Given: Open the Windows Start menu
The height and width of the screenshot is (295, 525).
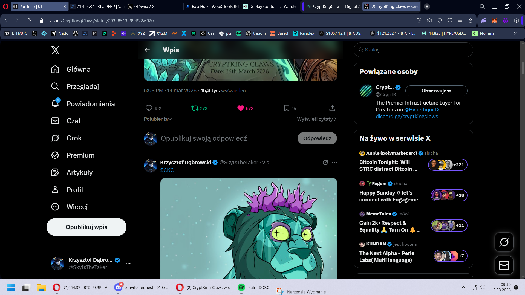Looking at the screenshot, I should [x=11, y=288].
